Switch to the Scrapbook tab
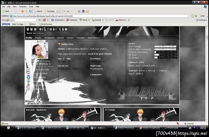Screen dimensions: 209x137 49,38
